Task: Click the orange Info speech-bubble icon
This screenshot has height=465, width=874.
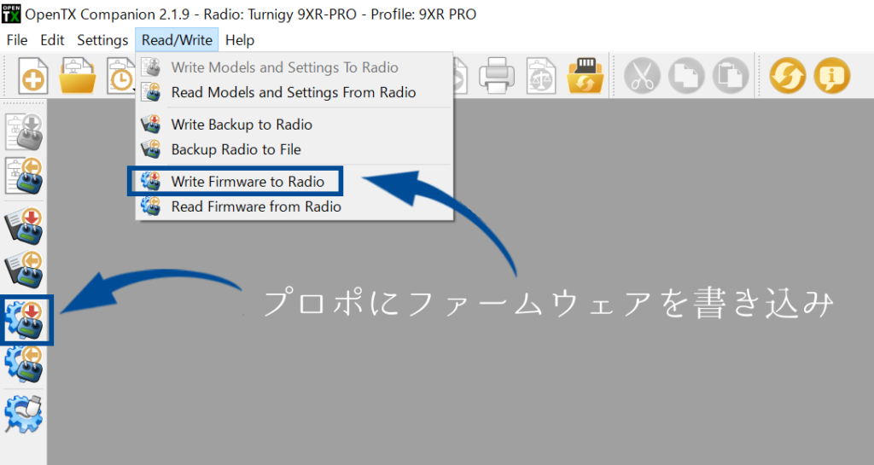Action: (831, 76)
